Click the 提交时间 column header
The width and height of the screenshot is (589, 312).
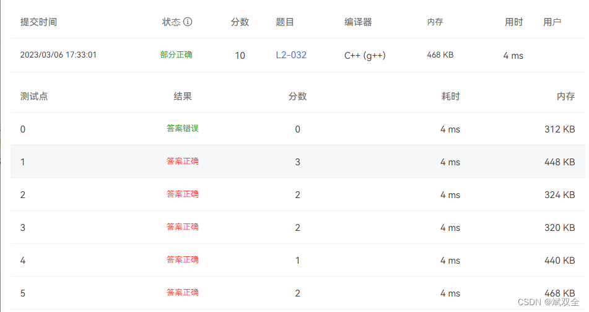click(38, 22)
